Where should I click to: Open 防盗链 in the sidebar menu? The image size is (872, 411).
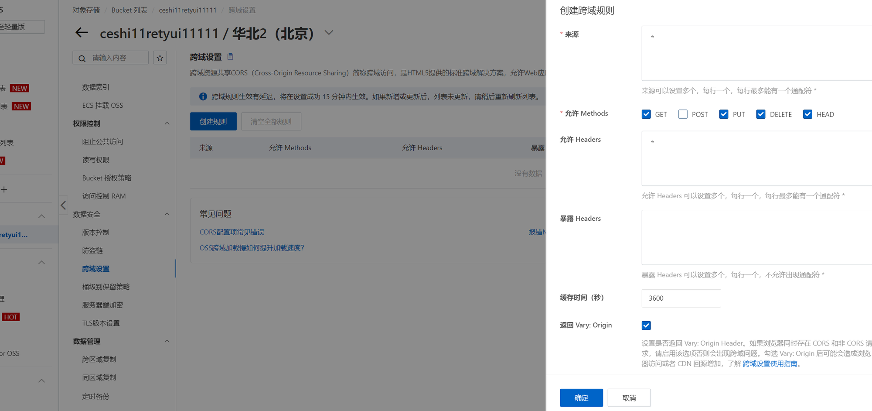click(92, 250)
